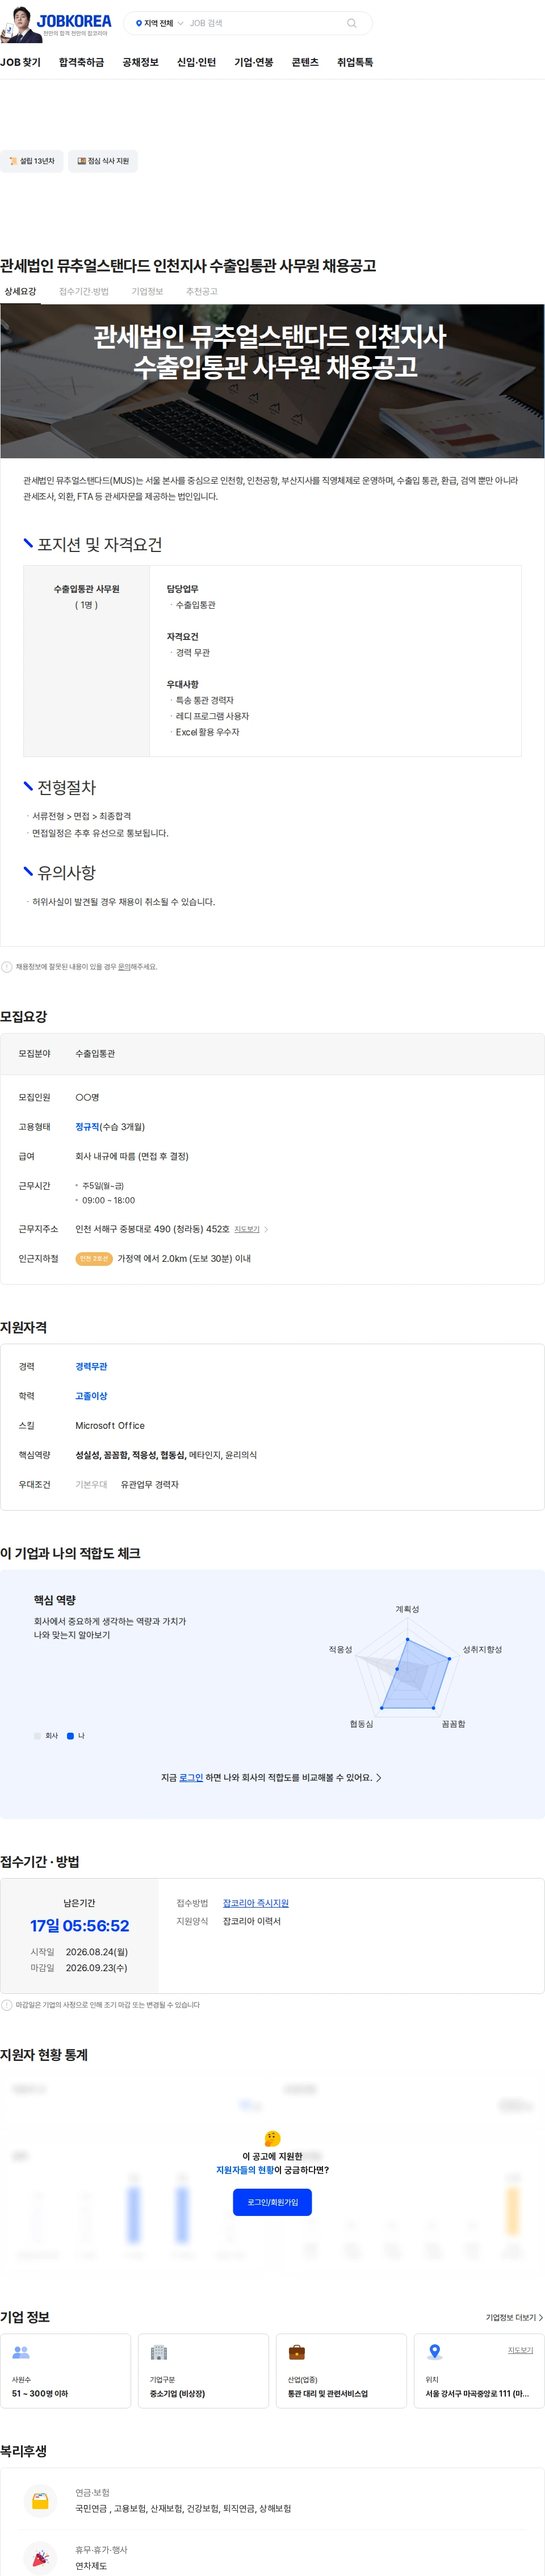Click the search magnifier icon
Viewport: 545px width, 2576px height.
351,23
